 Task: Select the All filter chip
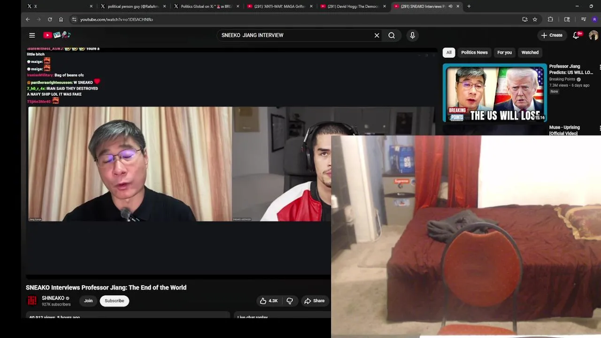[449, 53]
